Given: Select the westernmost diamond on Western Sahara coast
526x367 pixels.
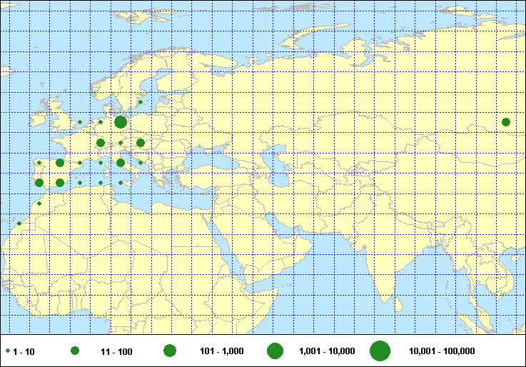Looking at the screenshot, I should pyautogui.click(x=19, y=223).
